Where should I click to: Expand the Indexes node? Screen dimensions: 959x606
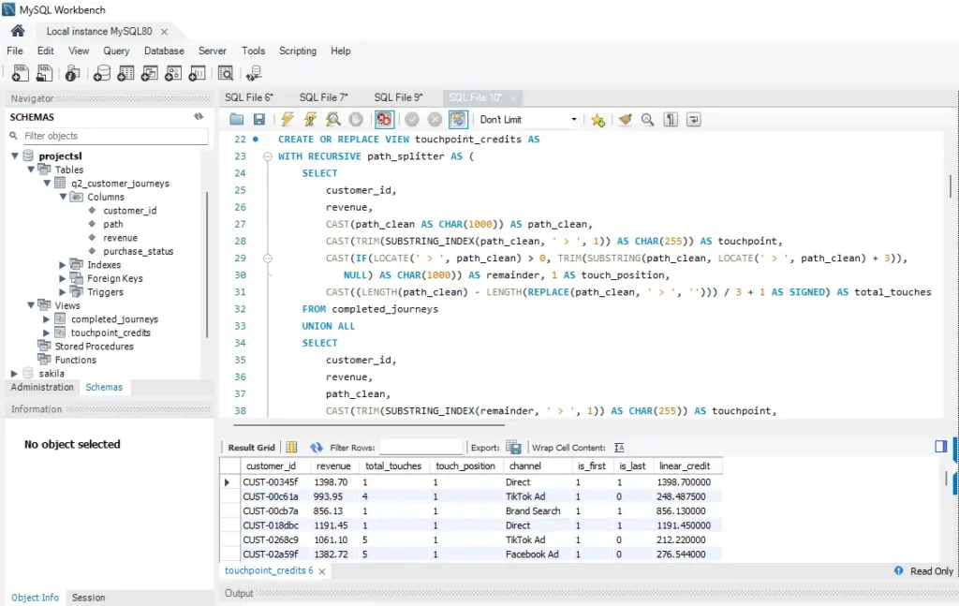63,265
